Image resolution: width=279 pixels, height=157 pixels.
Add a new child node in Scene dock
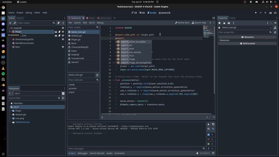coord(10,23)
